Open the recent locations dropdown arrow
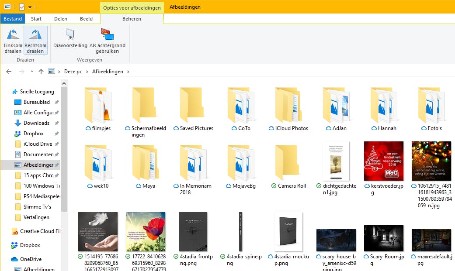The width and height of the screenshot is (455, 271). coord(32,71)
